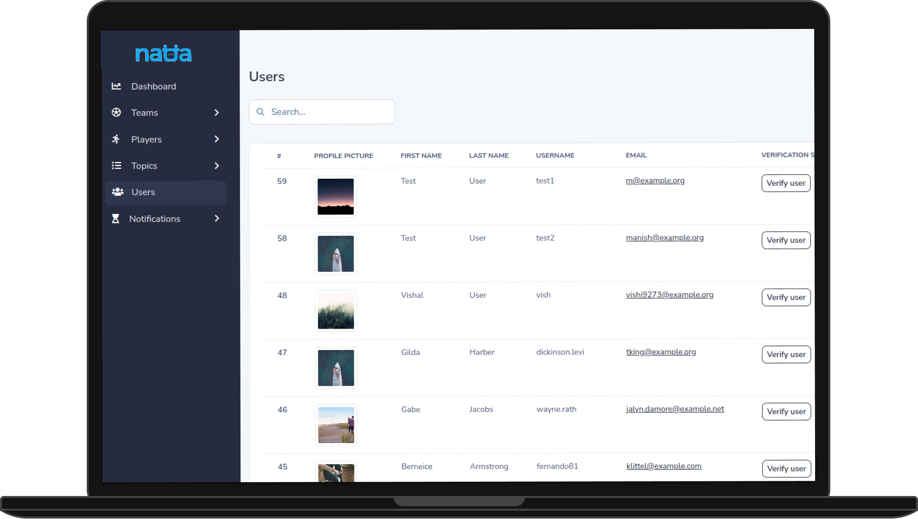Click the Players running figure icon
The image size is (918, 519).
(x=116, y=140)
